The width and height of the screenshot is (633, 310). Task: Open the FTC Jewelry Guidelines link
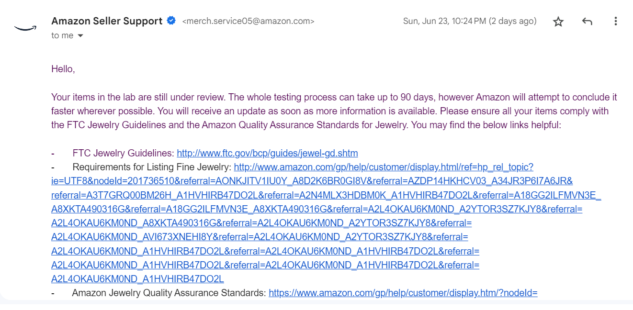(267, 154)
